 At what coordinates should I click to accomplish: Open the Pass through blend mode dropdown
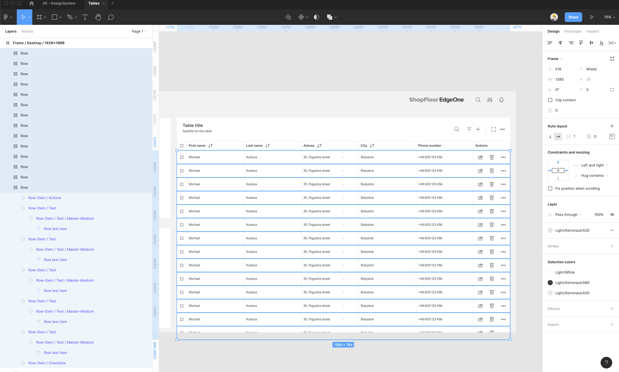coord(568,215)
